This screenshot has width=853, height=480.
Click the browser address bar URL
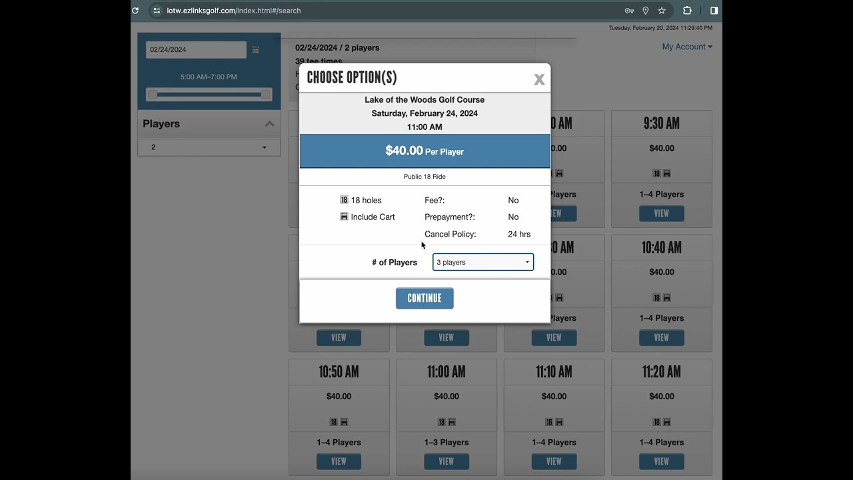tap(234, 11)
